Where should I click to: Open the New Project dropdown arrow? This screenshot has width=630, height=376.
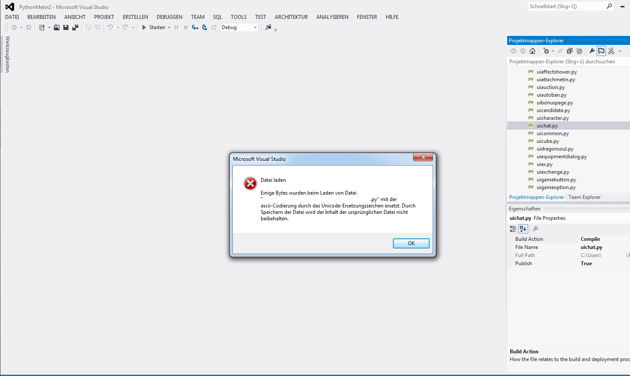point(49,27)
